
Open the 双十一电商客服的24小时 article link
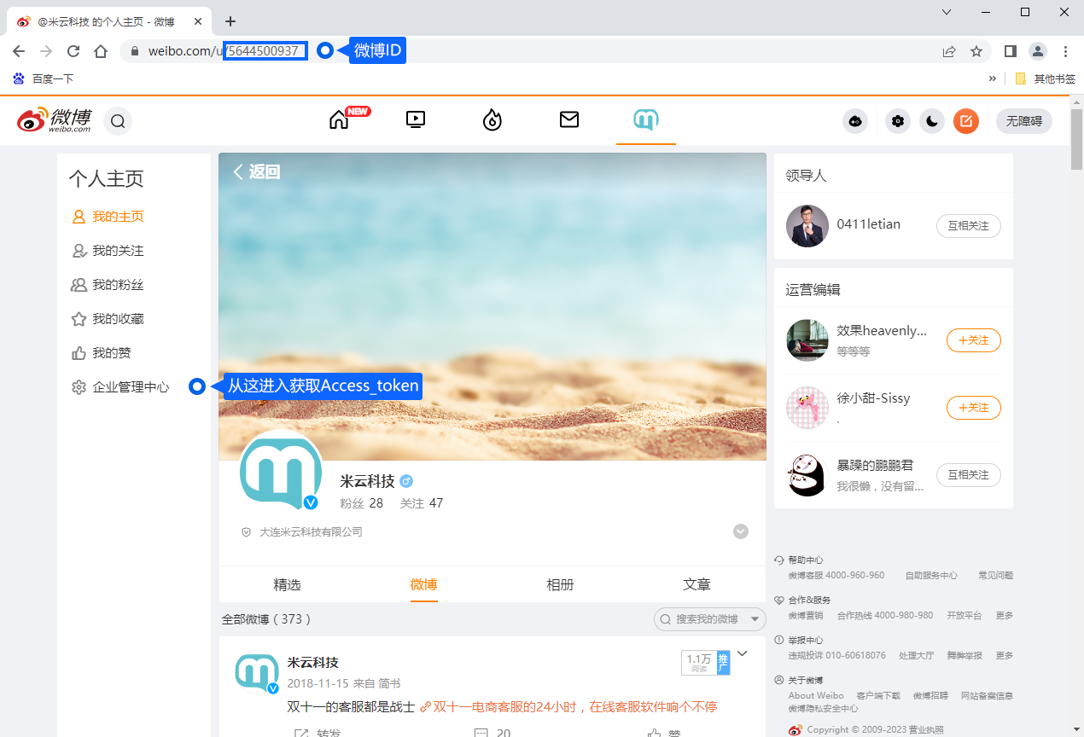tap(574, 707)
